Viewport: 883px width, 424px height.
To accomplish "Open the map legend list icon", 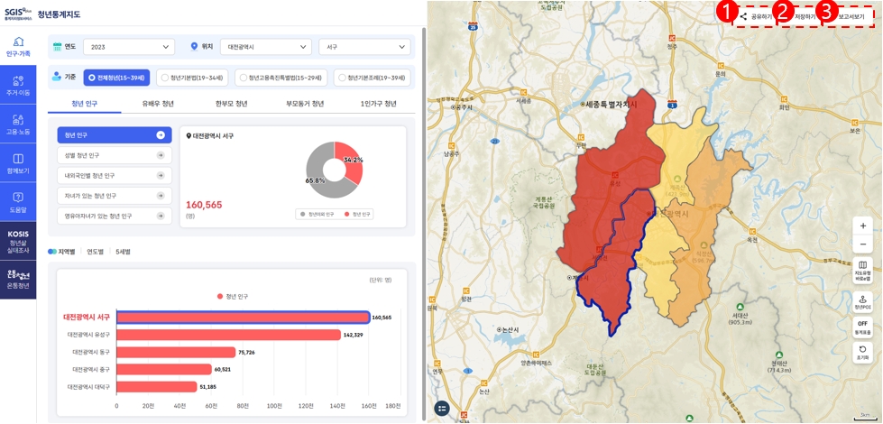I will click(442, 408).
